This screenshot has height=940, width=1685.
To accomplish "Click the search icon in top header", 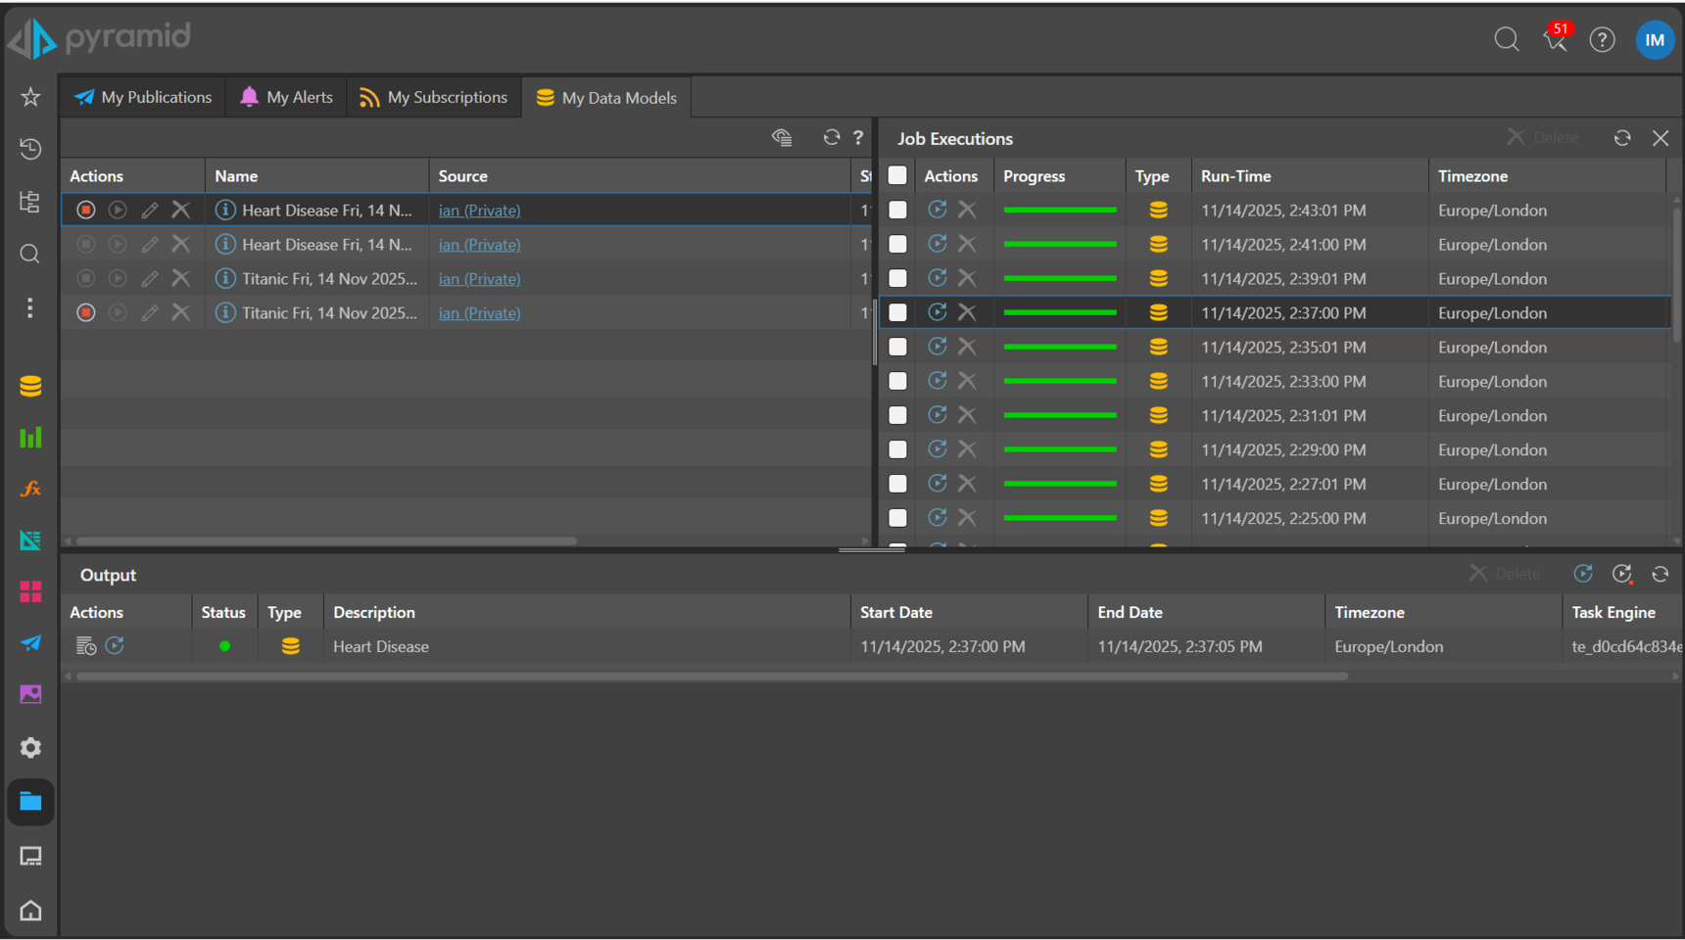I will pos(1506,39).
